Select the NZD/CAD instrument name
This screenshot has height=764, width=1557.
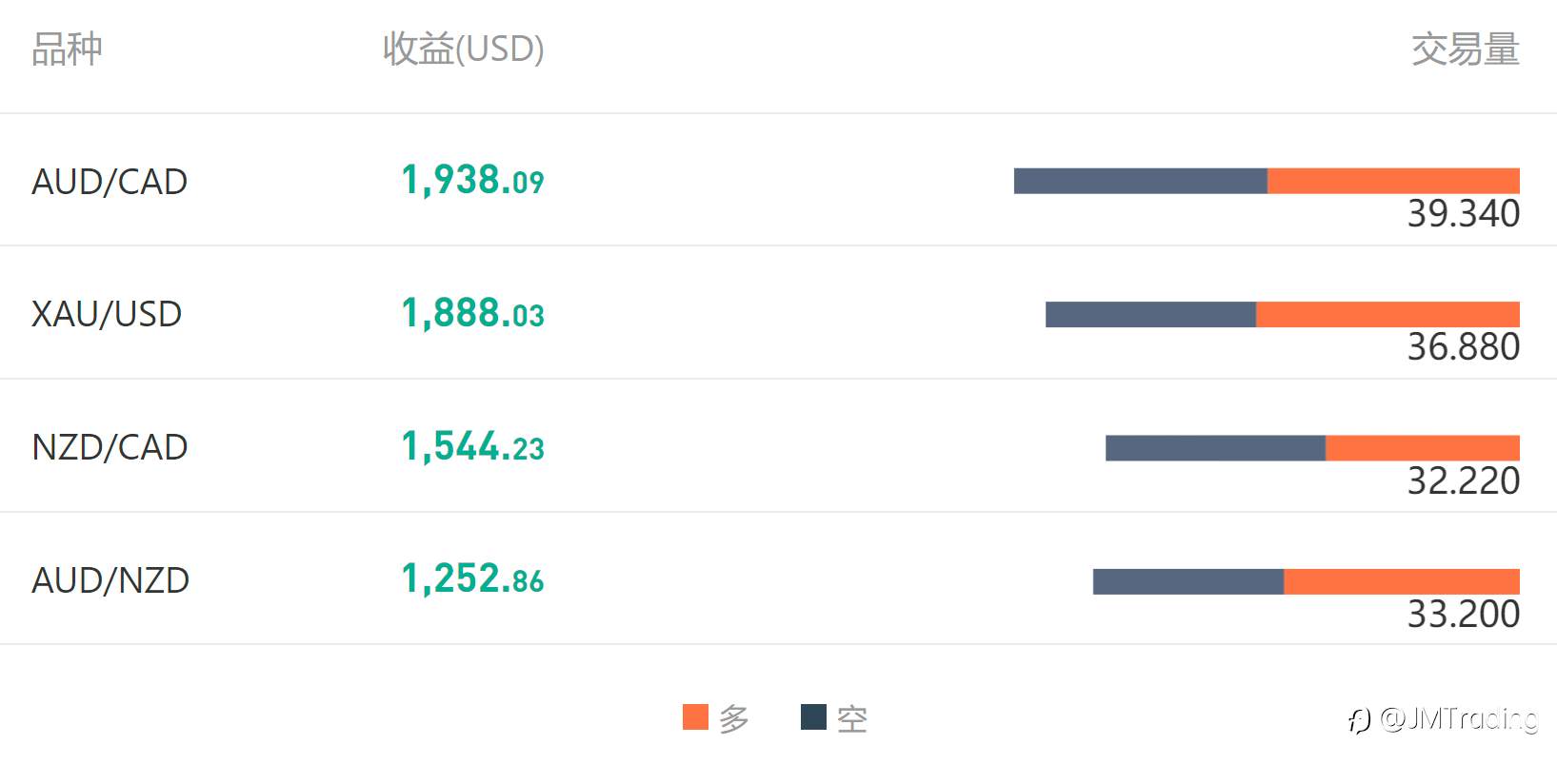pos(110,447)
